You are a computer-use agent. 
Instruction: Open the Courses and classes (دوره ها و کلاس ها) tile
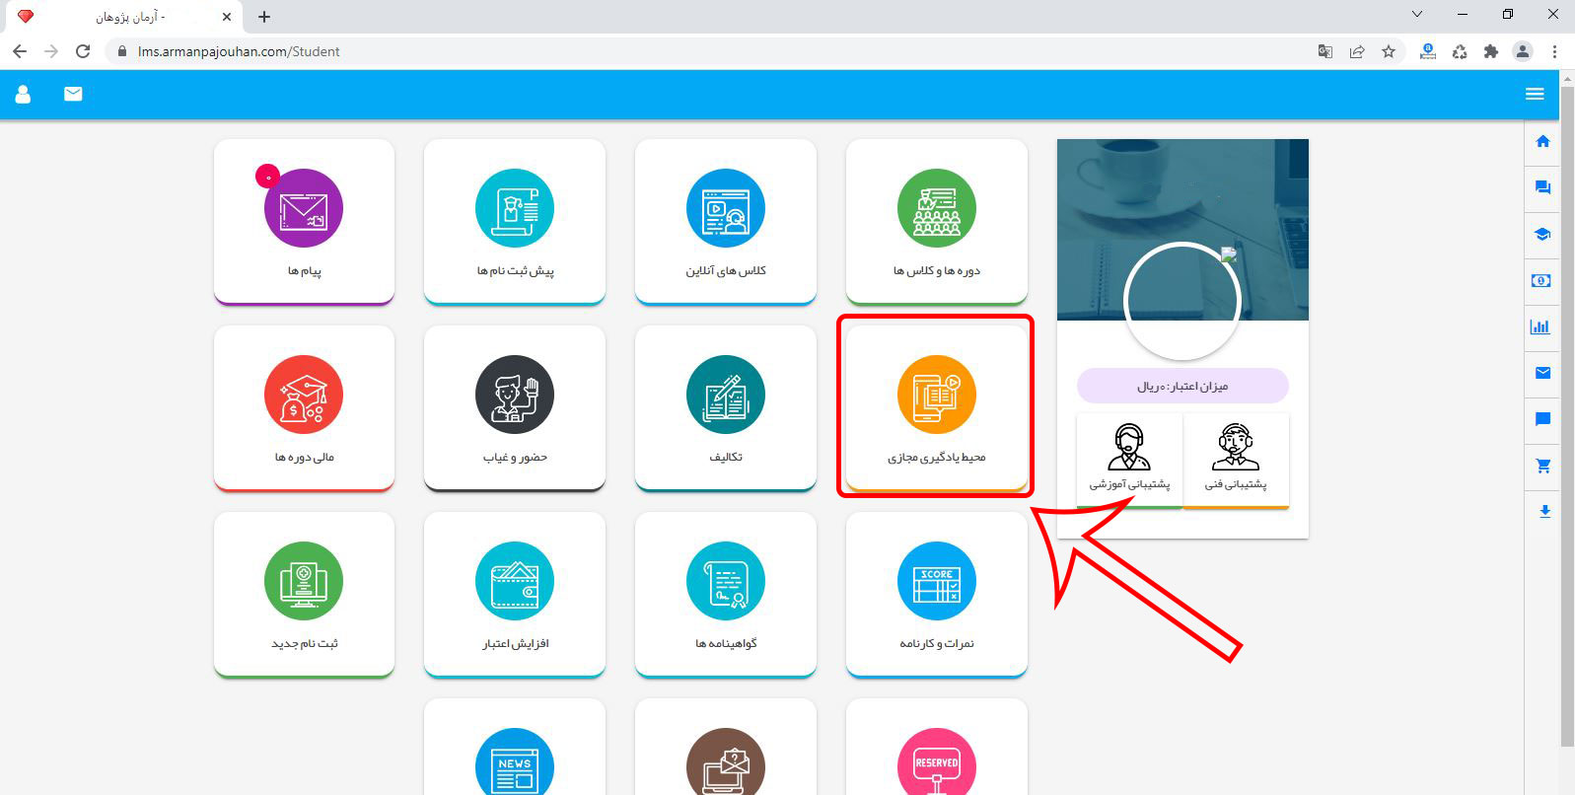pos(937,221)
